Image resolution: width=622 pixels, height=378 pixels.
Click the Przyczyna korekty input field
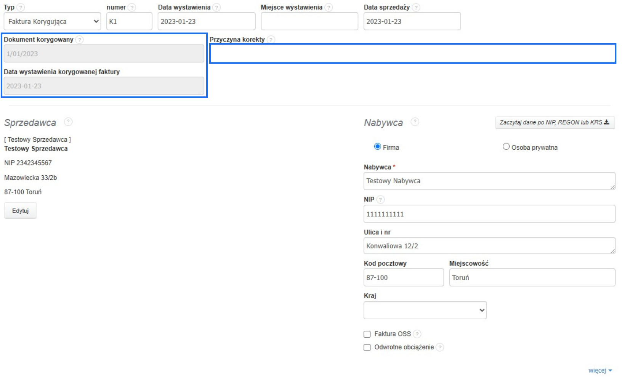point(412,54)
